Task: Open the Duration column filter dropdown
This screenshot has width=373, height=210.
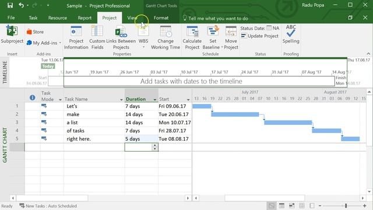Action: click(x=155, y=100)
